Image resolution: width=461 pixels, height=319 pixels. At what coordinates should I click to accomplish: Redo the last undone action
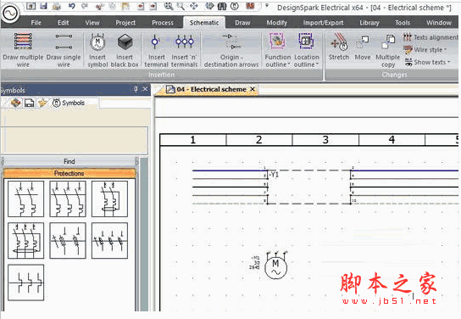click(85, 6)
